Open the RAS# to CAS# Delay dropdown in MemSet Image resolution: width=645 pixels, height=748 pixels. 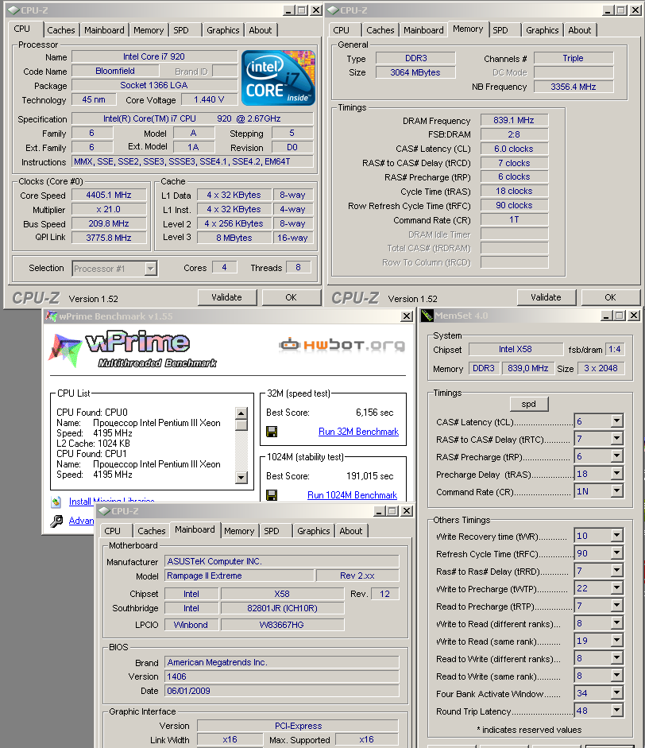click(x=617, y=439)
